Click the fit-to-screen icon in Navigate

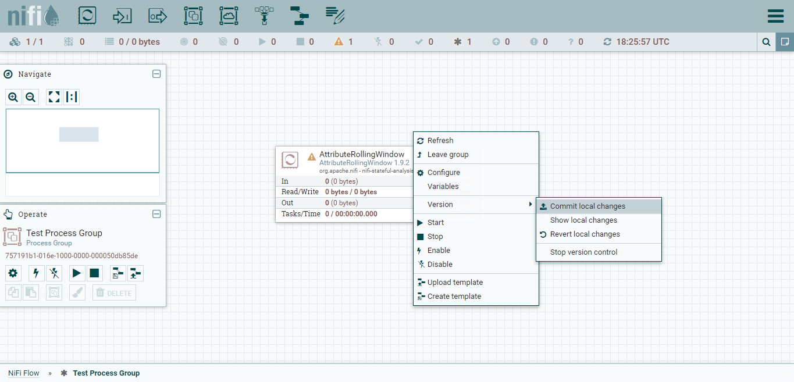(x=54, y=97)
